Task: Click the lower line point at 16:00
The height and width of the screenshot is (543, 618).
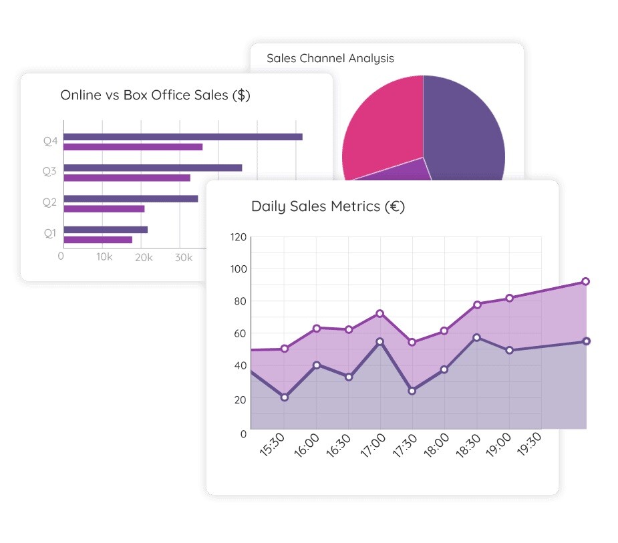Action: [x=317, y=365]
